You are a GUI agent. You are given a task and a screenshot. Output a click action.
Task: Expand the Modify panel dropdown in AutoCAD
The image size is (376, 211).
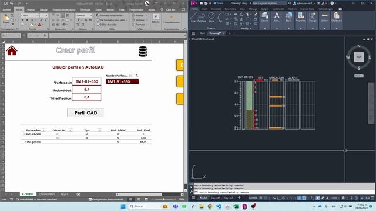tap(246, 29)
